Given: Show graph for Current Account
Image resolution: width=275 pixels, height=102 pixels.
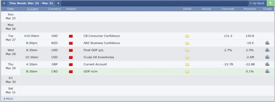Looking at the screenshot, I should click(267, 64).
